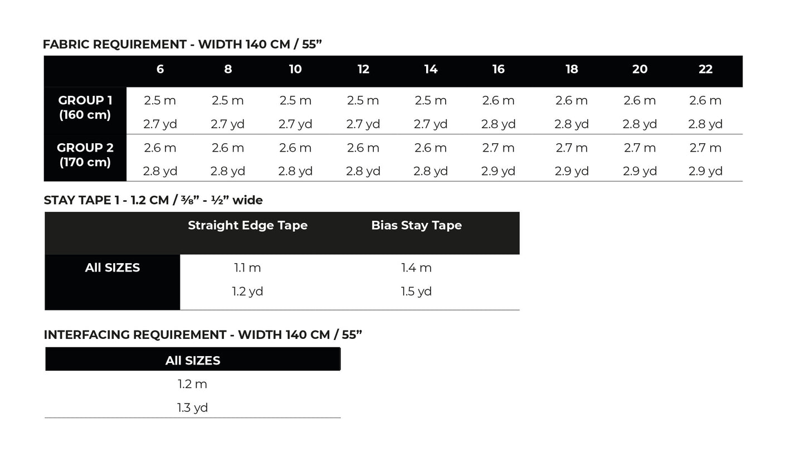Select the 1.1 m straight edge tape value
Screen dimensions: 805x466
coord(247,268)
